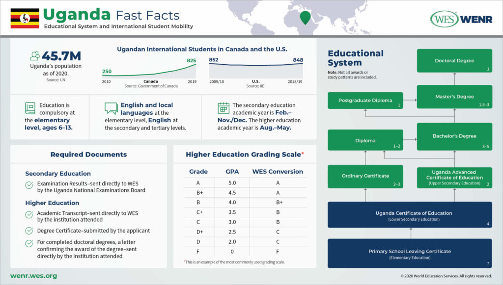Select the green map location pin
The width and height of the screenshot is (503, 285).
(x=305, y=17)
